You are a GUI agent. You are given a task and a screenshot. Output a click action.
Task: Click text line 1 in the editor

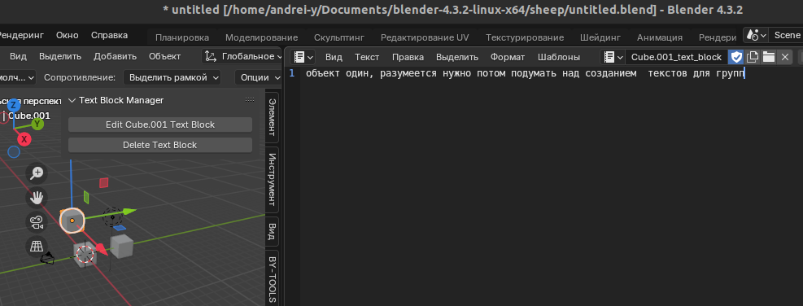[x=526, y=73]
